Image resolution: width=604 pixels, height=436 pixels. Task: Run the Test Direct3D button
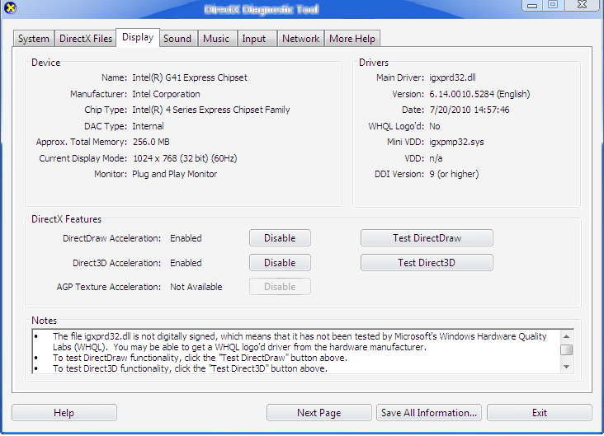427,262
